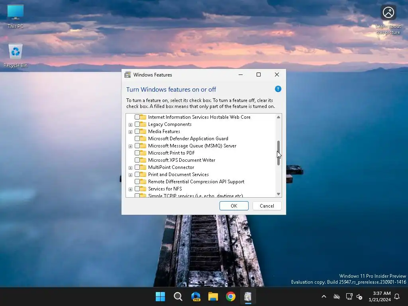This screenshot has height=306, width=408.
Task: Check Internet Information Services Hostable Web Core
Action: [x=137, y=117]
